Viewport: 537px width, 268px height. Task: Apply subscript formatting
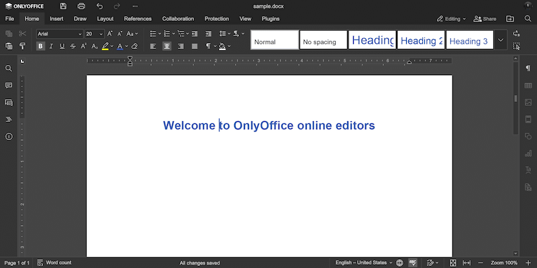(95, 46)
